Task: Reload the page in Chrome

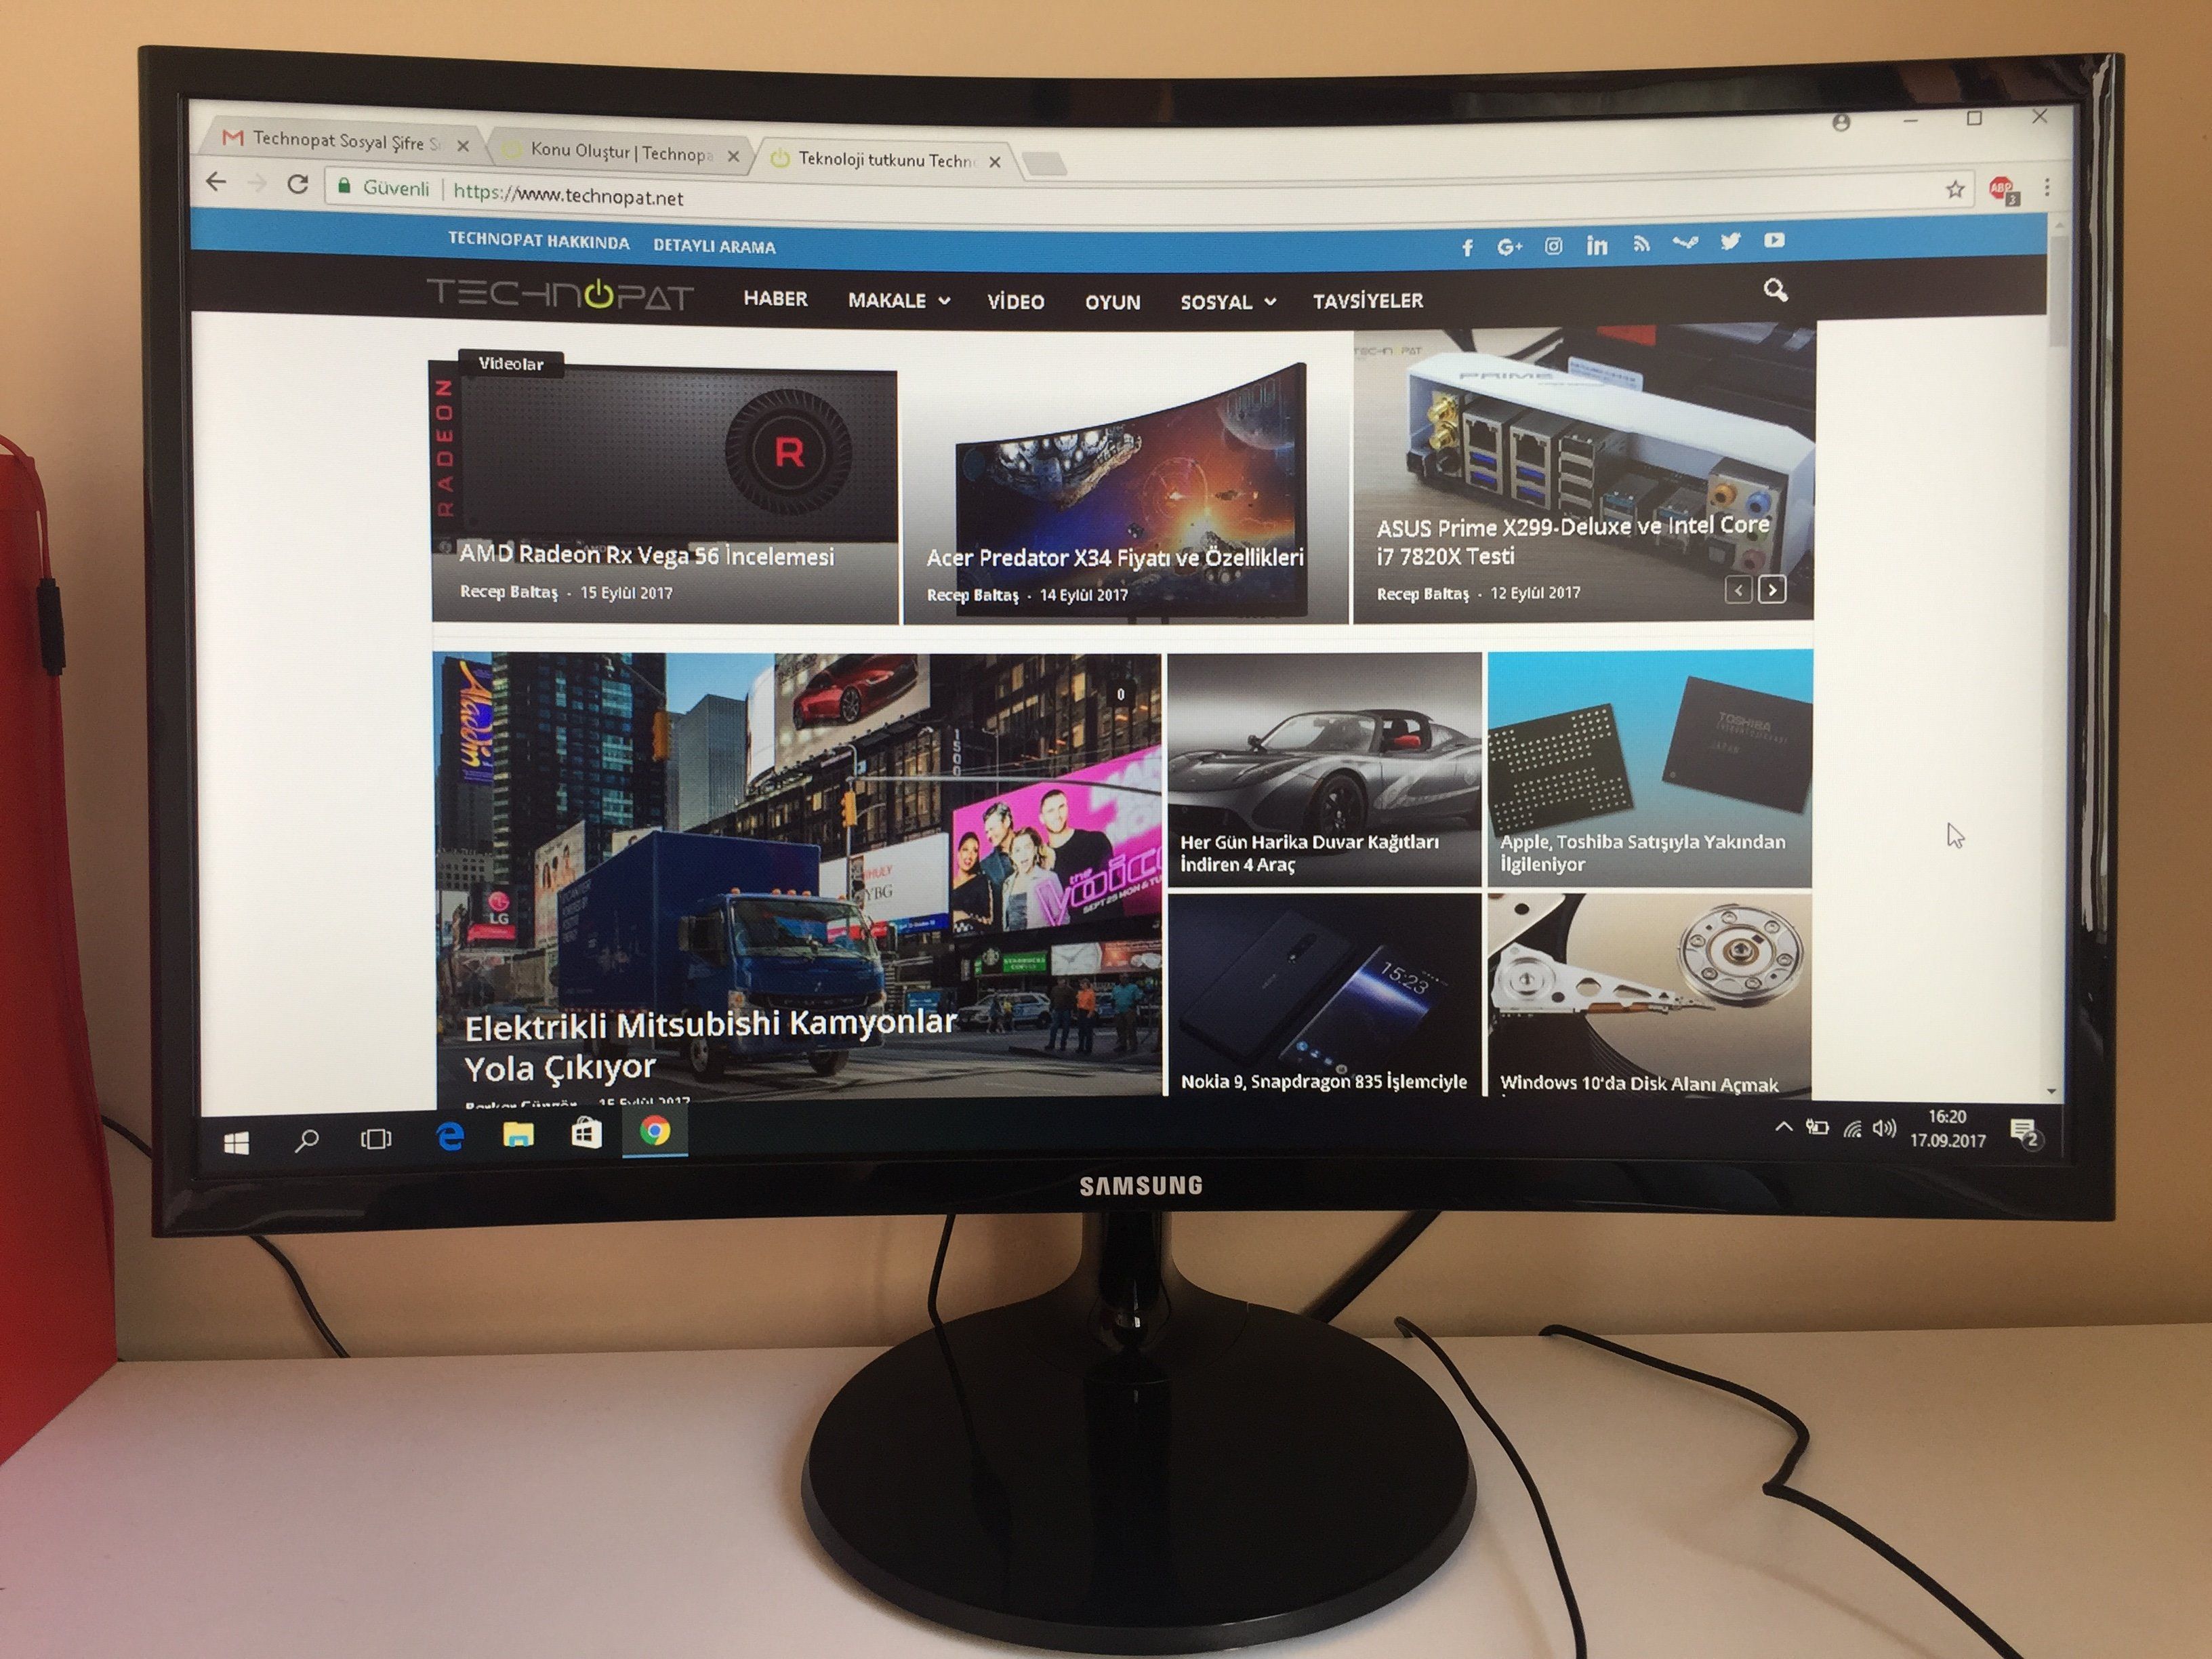Action: 297,184
